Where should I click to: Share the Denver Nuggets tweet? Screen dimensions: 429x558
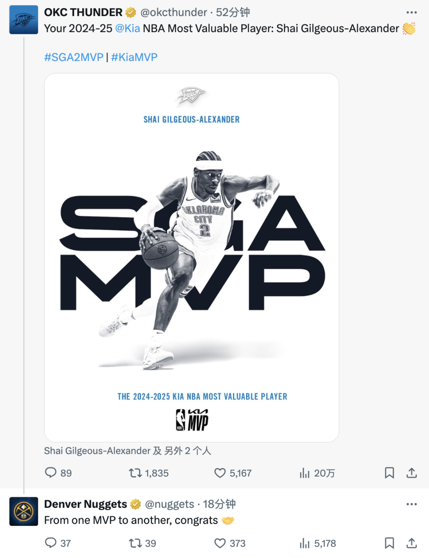click(412, 543)
